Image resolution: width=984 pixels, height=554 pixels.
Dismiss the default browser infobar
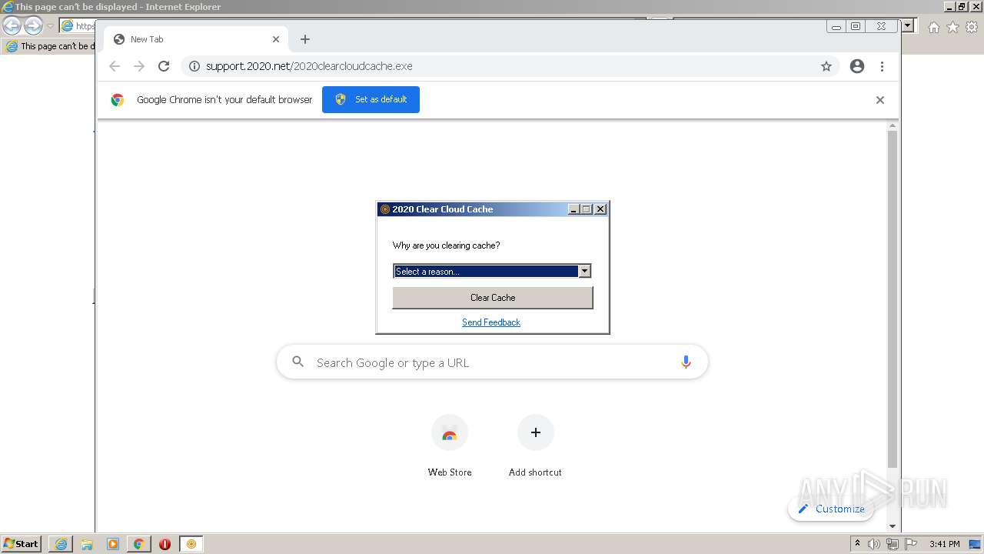(x=880, y=100)
